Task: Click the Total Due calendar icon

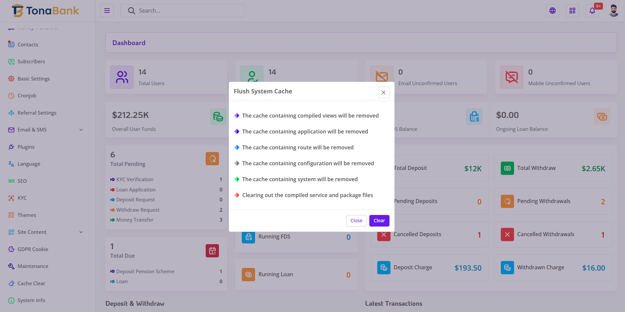Action: [212, 251]
